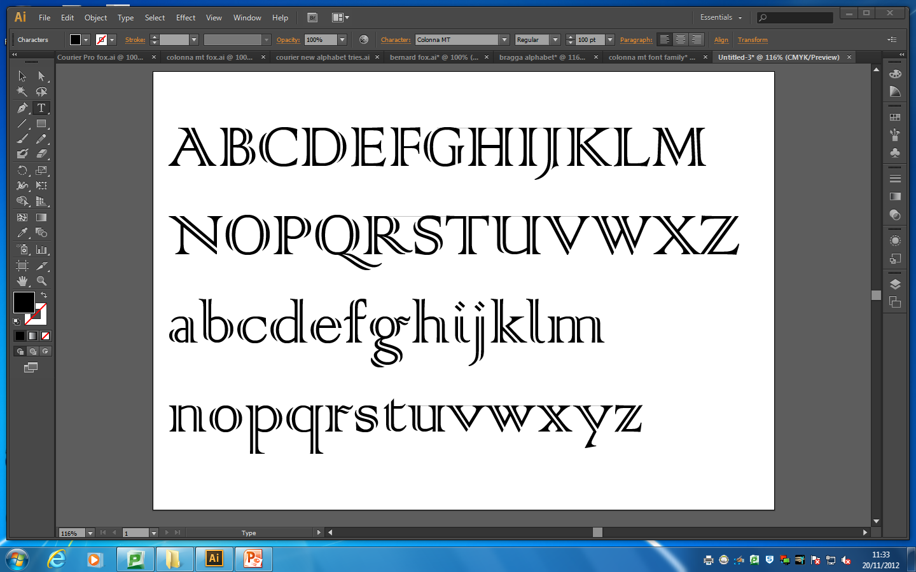Viewport: 916px width, 572px height.
Task: Open the Colonna MT font dropdown
Action: tap(504, 39)
